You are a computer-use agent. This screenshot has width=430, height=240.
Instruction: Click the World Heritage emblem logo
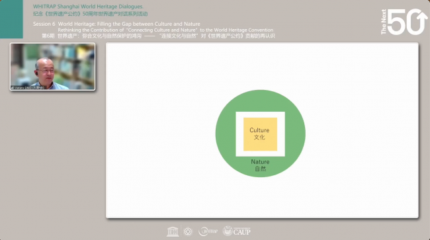(188, 232)
